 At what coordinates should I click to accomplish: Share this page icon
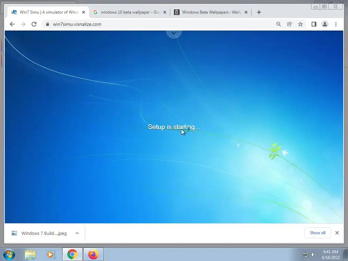[x=290, y=24]
